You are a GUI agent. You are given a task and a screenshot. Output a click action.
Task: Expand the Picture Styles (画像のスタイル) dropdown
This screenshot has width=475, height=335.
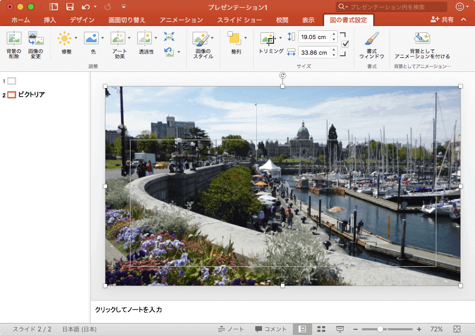click(x=212, y=38)
